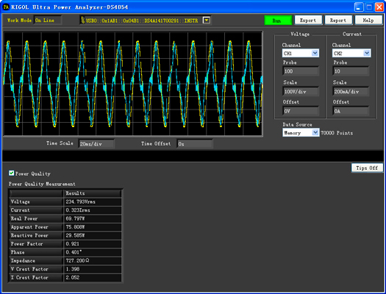
Task: Click the green Run button
Action: 278,21
